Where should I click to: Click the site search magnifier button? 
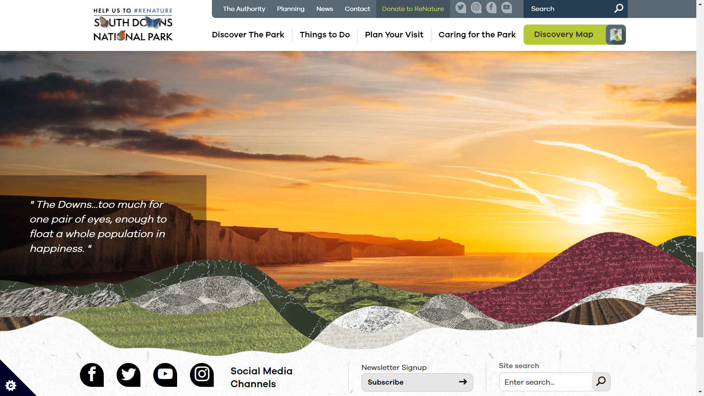(x=601, y=382)
